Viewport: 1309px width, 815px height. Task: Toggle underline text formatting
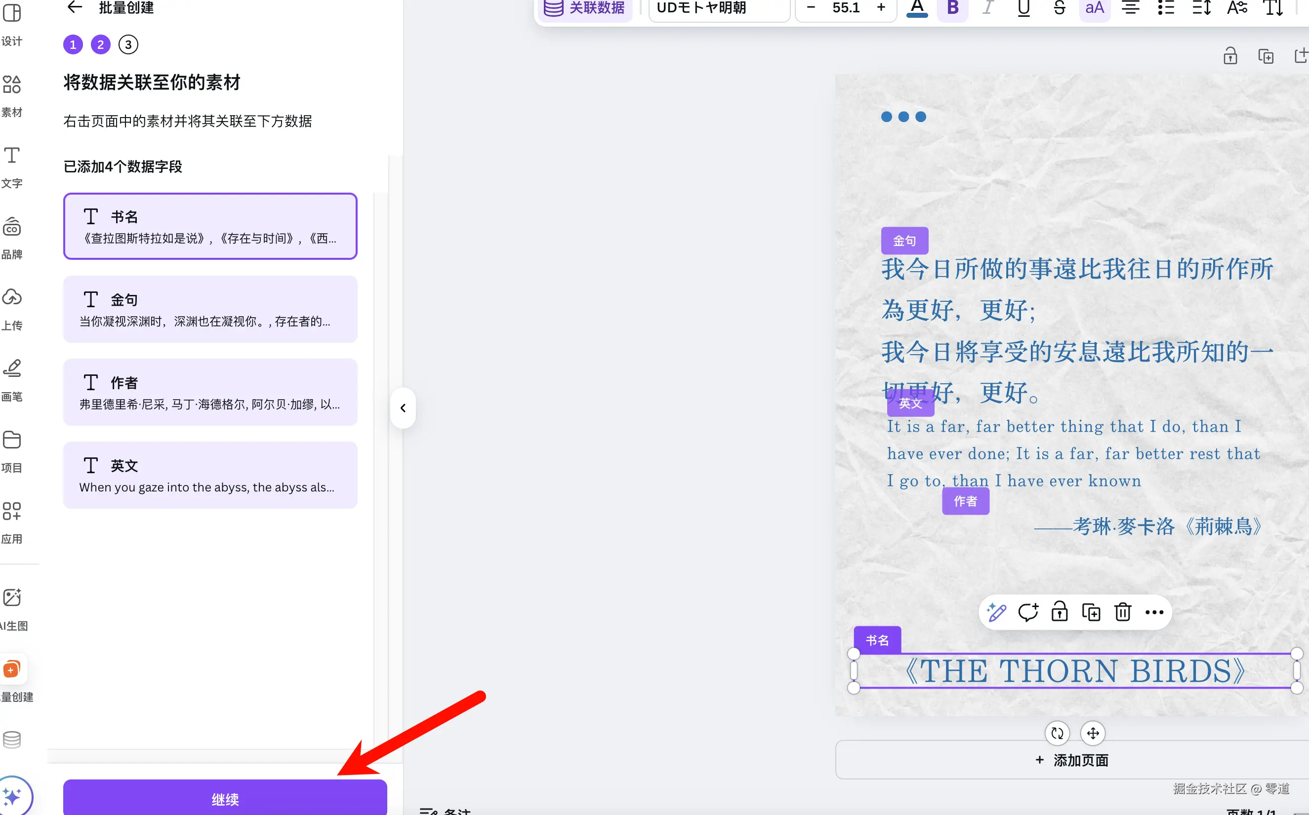pyautogui.click(x=1023, y=7)
